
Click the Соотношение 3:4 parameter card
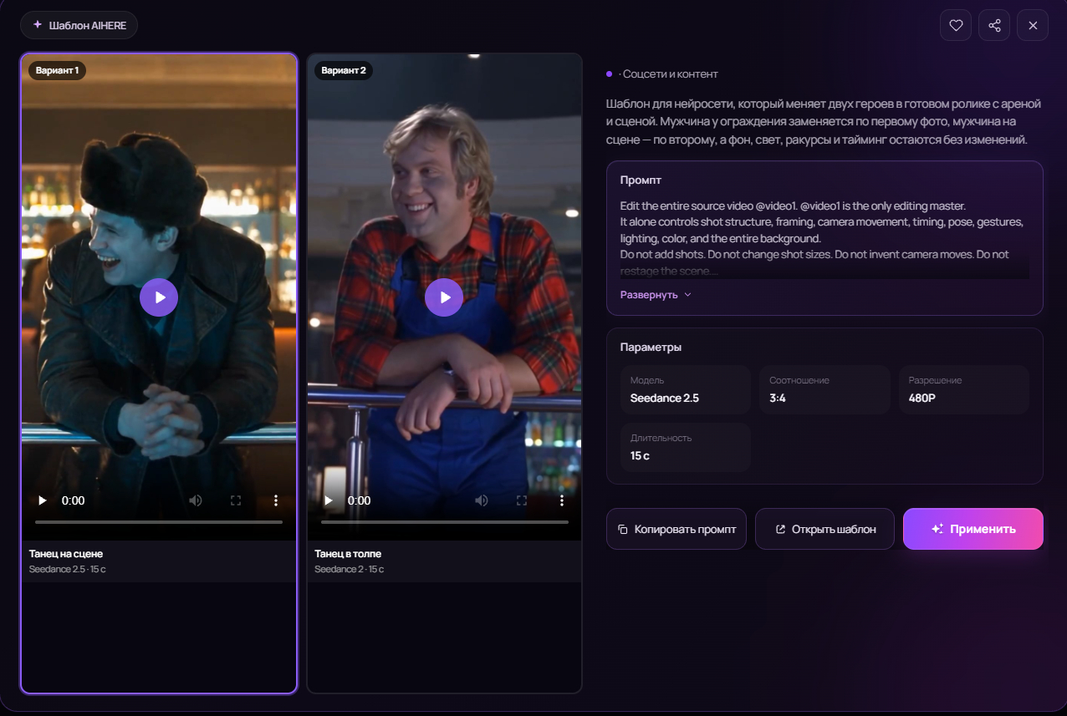[x=824, y=389]
